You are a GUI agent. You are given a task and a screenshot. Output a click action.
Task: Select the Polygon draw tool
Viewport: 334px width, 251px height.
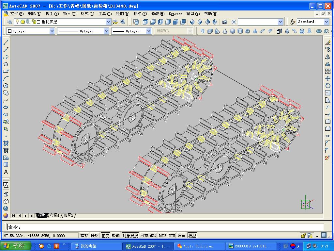pos(6,64)
